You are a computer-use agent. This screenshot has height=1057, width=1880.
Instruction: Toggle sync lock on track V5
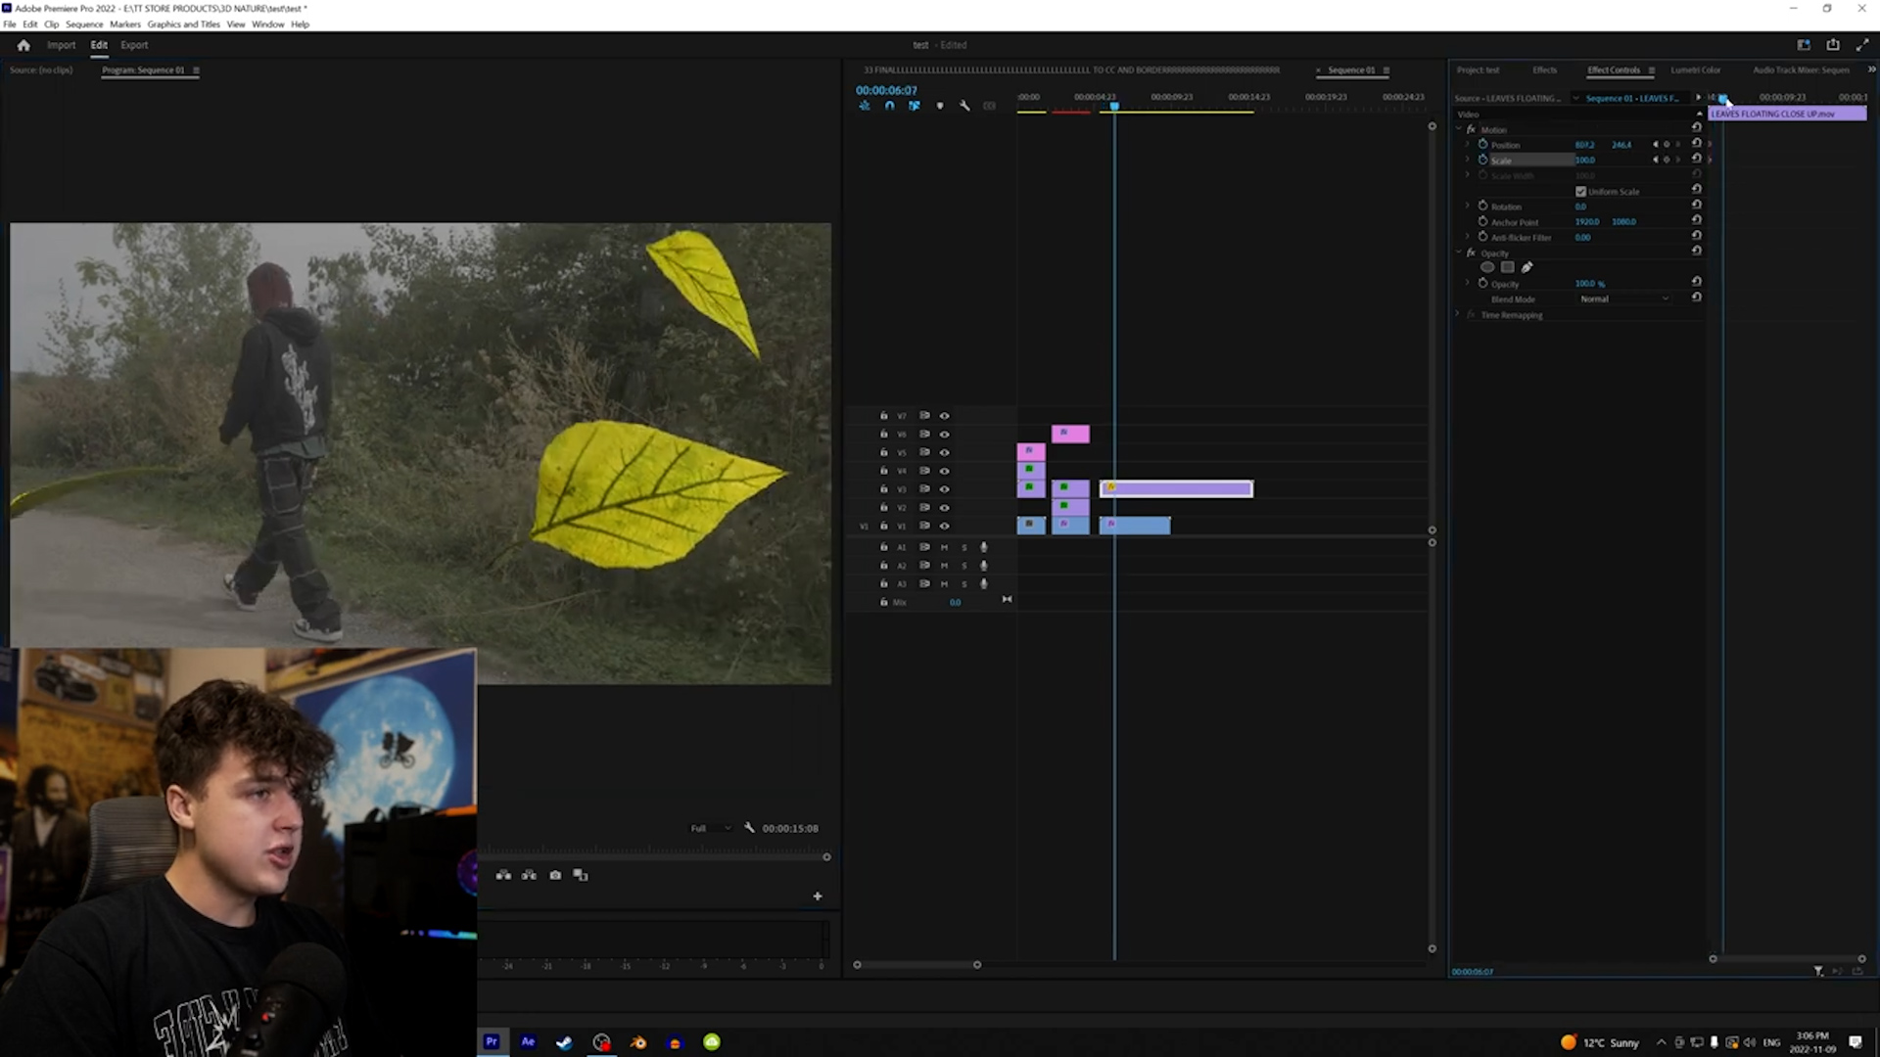(924, 452)
